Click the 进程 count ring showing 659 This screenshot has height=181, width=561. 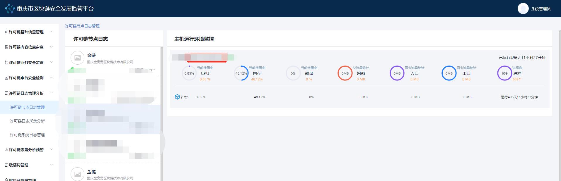(x=504, y=73)
